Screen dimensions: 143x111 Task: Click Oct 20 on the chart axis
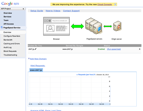[40, 104]
